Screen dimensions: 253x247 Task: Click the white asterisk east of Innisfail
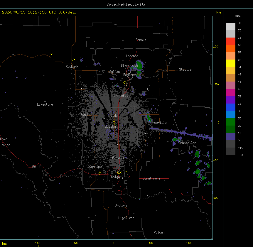147,89
